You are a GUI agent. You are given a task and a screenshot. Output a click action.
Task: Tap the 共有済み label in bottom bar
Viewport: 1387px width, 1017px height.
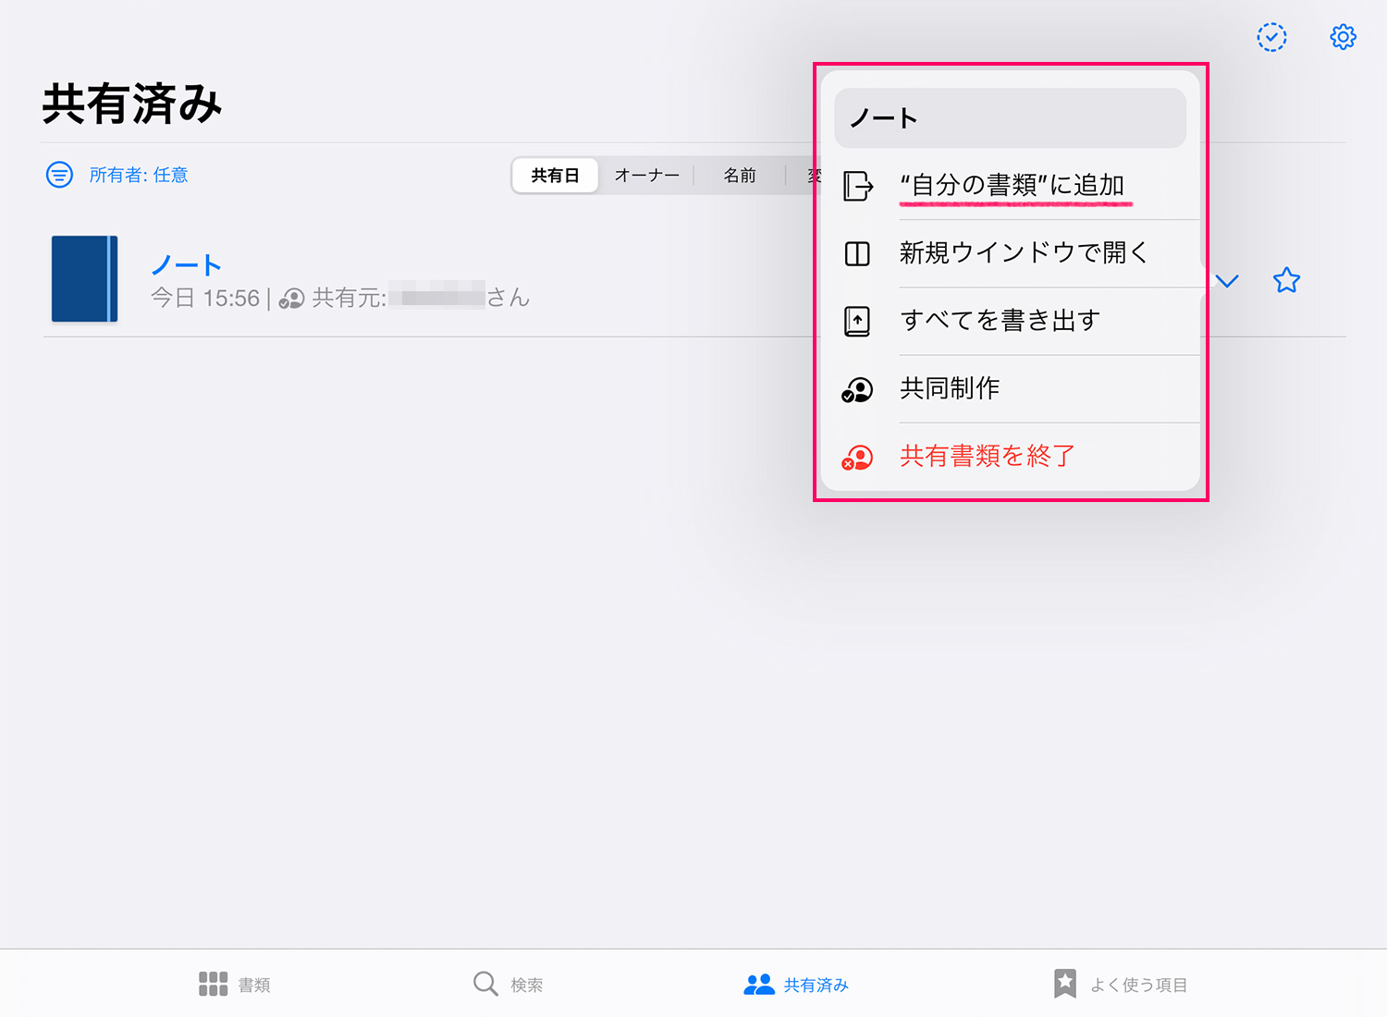coord(816,986)
